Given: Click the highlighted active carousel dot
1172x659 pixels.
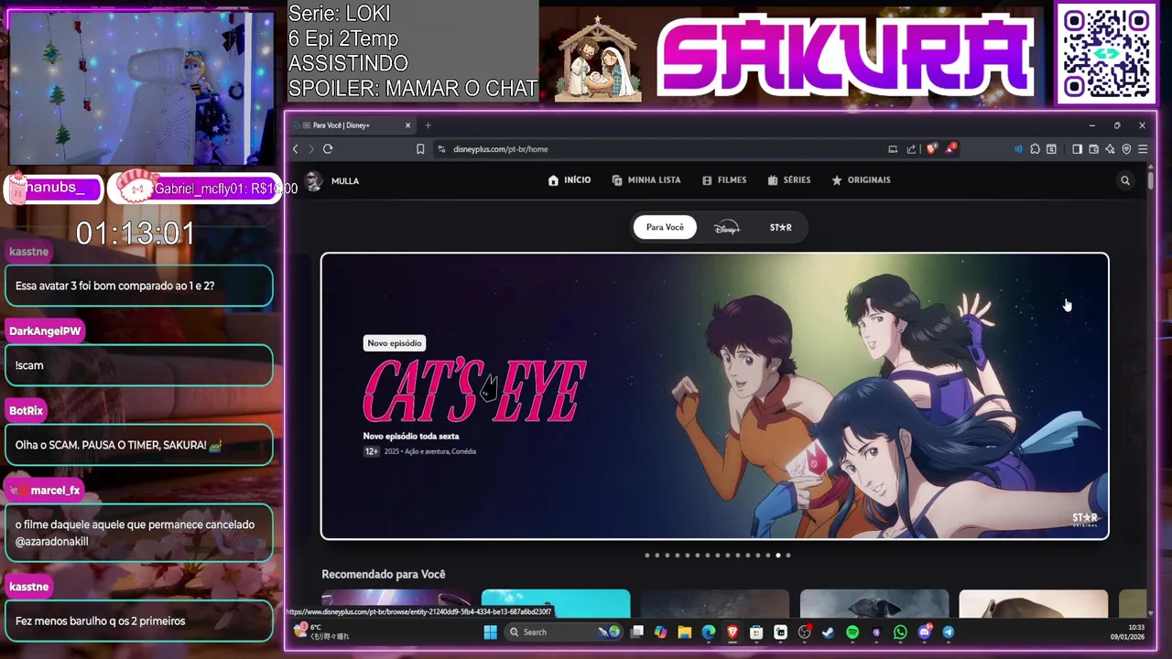Looking at the screenshot, I should [x=778, y=555].
